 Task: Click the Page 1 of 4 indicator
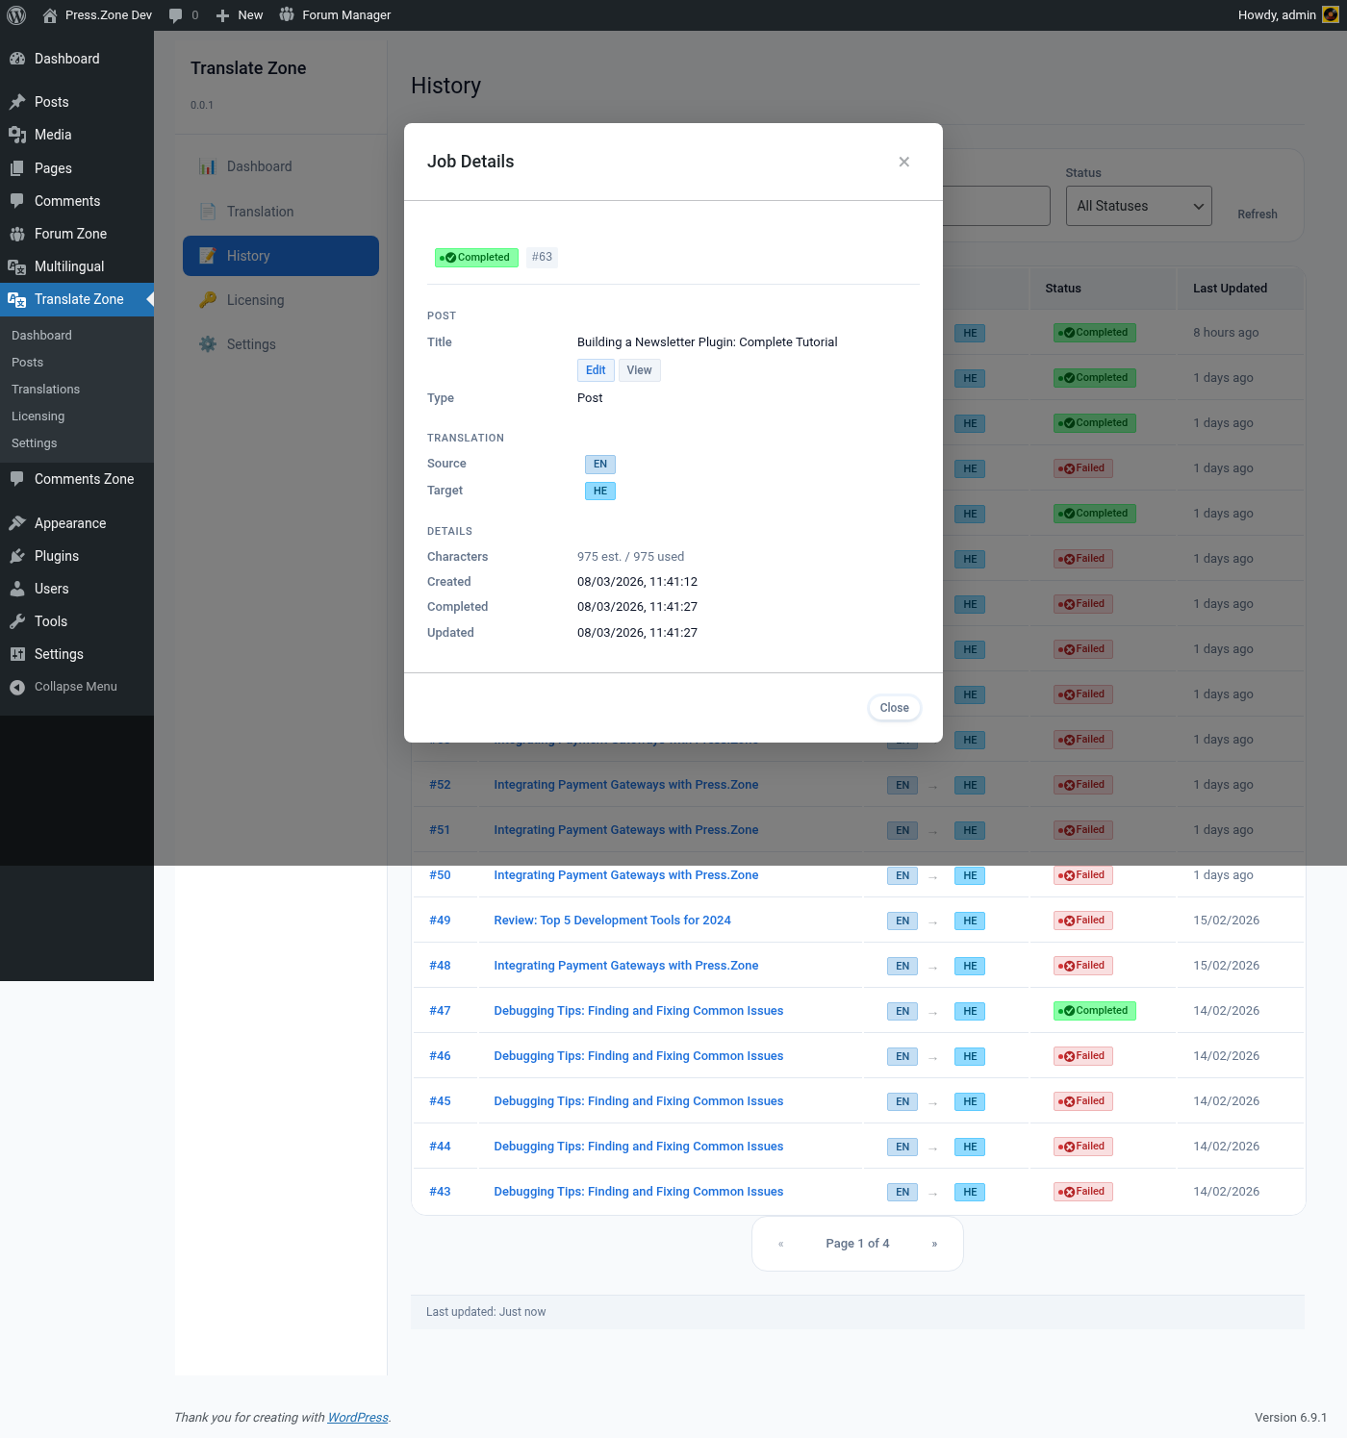857,1244
